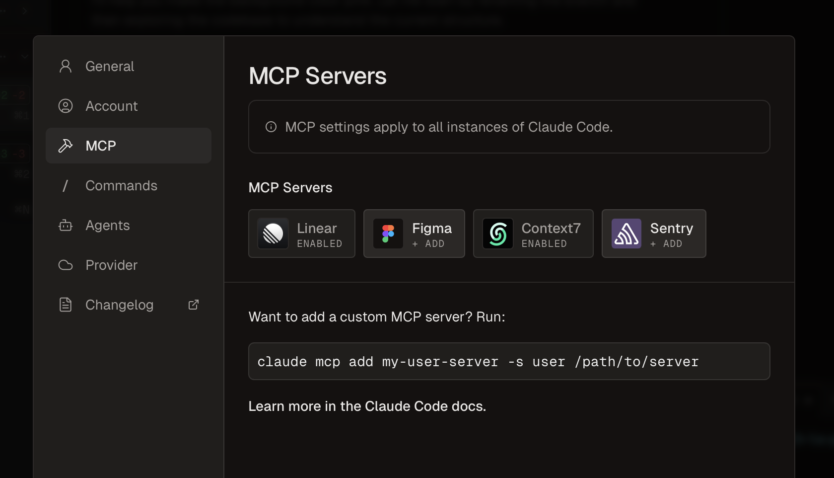Click the Changelog document icon

(66, 305)
